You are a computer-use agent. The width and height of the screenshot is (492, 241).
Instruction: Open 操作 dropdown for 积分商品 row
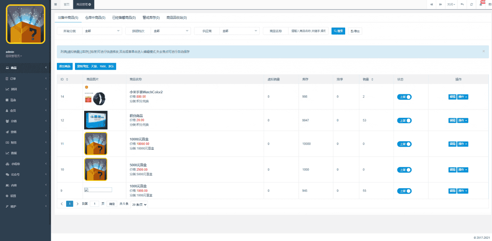(463, 120)
